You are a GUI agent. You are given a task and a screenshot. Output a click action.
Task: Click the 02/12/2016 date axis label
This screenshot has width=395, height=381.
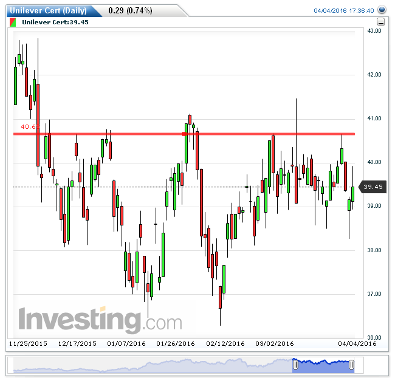pos(225,344)
